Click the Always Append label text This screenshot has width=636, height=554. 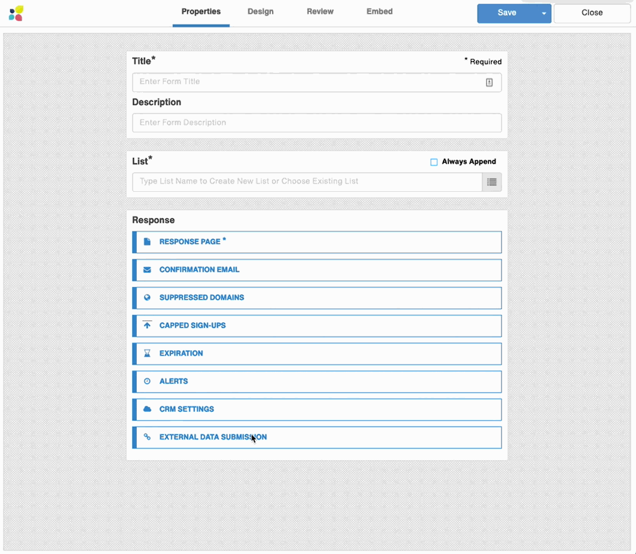point(469,161)
